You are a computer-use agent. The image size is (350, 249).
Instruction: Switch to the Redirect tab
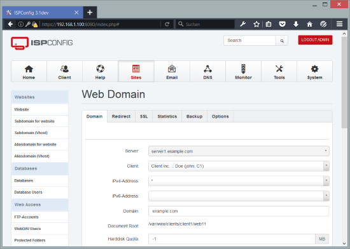121,116
